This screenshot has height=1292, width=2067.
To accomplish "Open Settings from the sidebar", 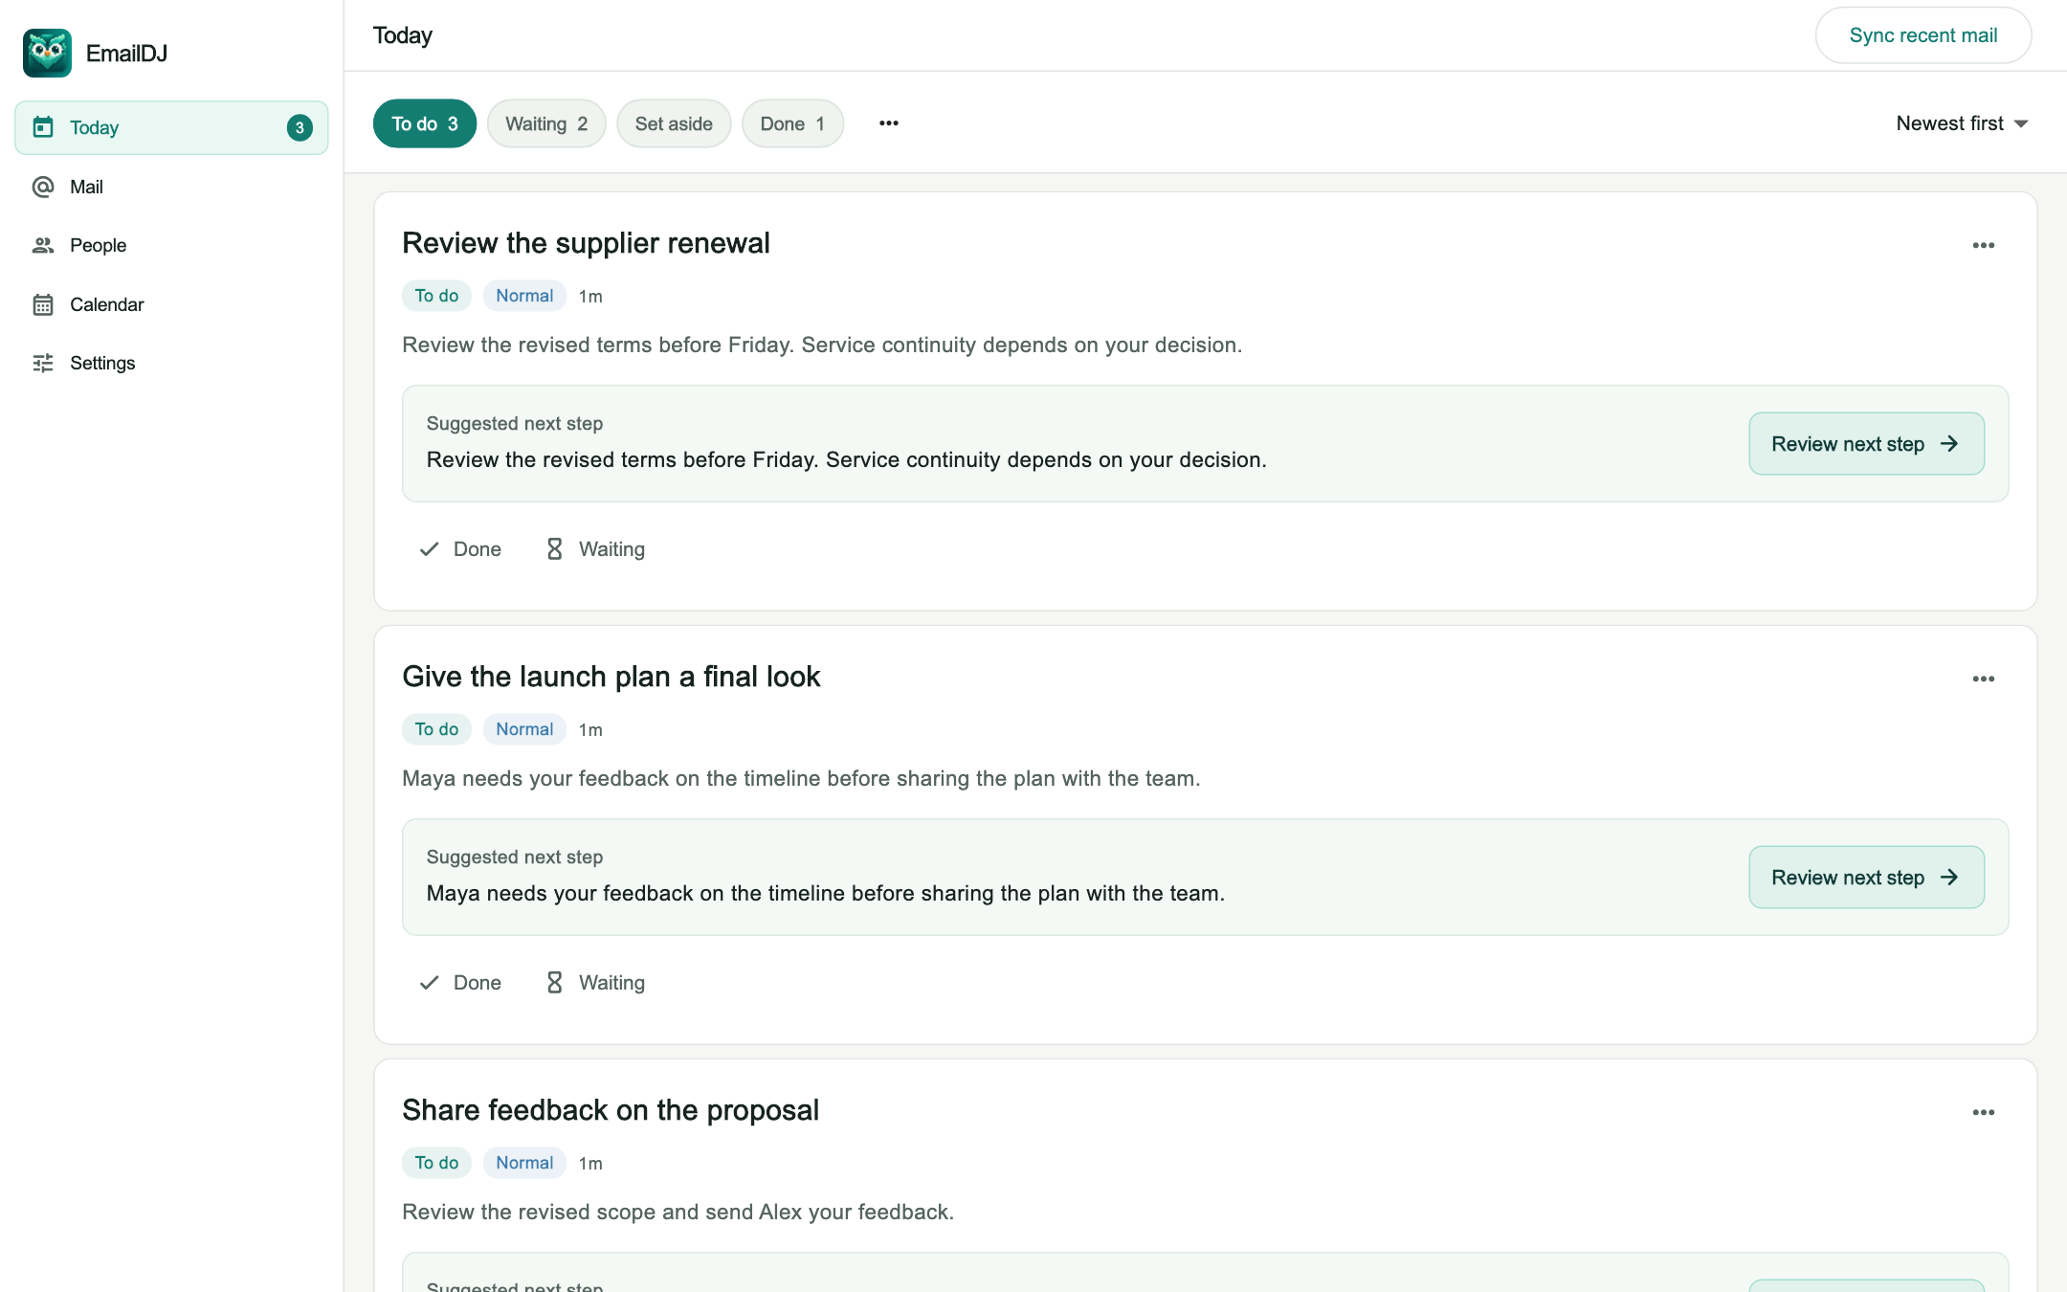I will [x=171, y=363].
